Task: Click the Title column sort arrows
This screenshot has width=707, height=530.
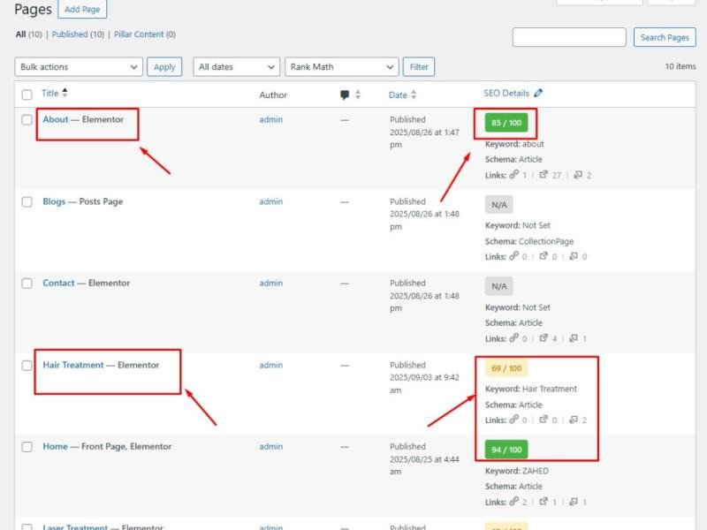Action: pos(65,93)
